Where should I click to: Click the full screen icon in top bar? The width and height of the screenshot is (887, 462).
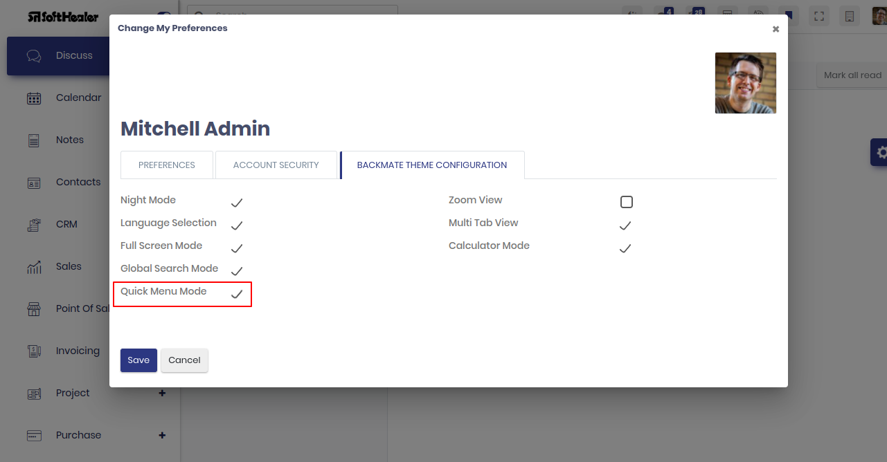[x=819, y=16]
